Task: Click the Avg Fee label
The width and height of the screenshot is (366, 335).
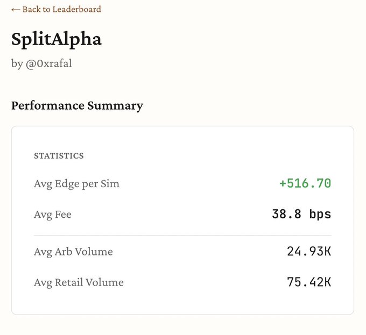Action: point(53,215)
